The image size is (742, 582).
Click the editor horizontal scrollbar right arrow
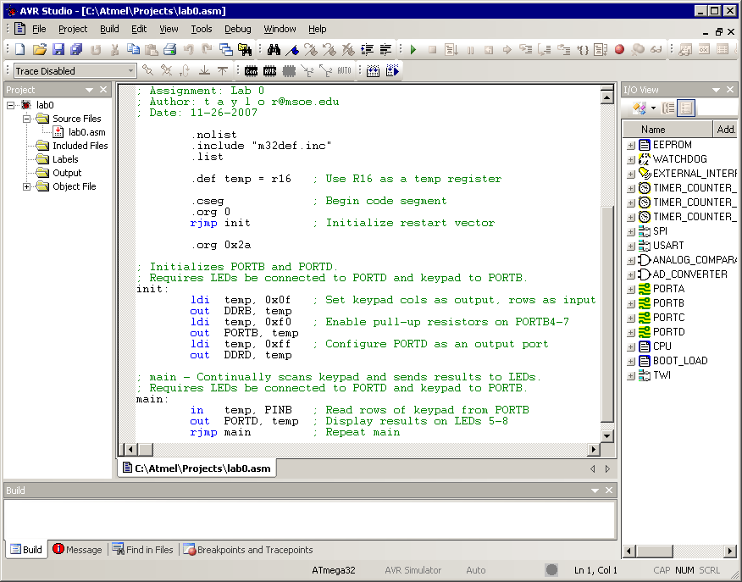click(594, 450)
